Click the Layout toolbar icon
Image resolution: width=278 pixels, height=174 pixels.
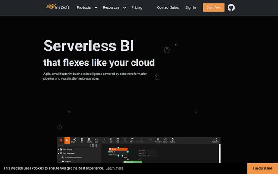pos(165,140)
